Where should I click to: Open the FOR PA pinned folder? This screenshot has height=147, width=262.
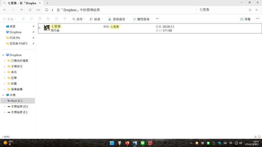coord(14,38)
